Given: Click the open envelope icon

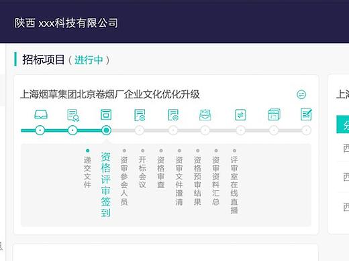Looking at the screenshot, I should [x=205, y=115].
